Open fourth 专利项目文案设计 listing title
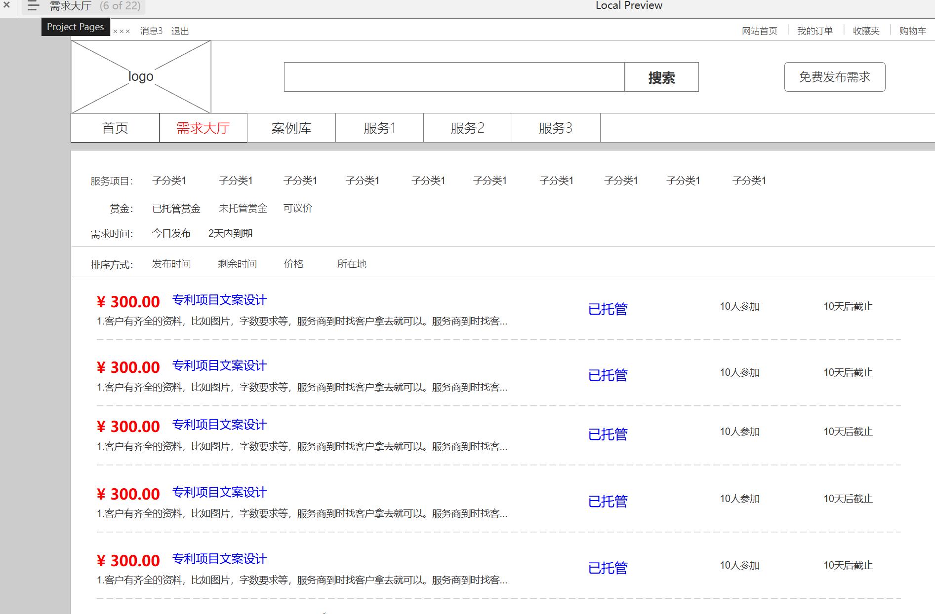935x614 pixels. [219, 492]
